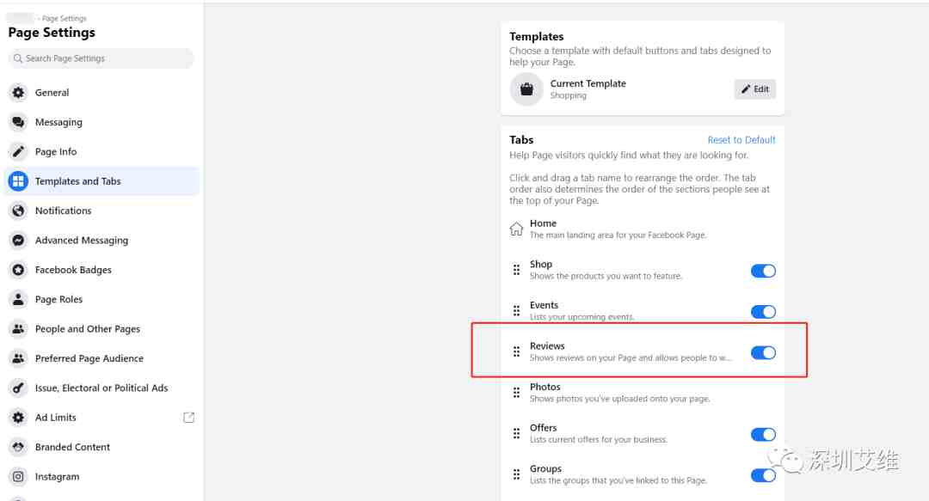Click the search magnifier icon in sidebar
This screenshot has width=929, height=501.
[x=18, y=58]
